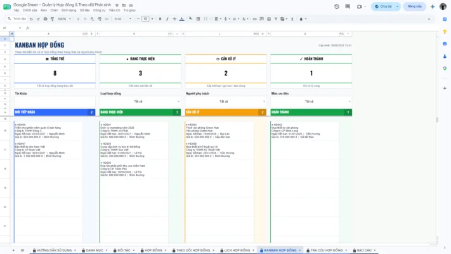Screen dimensions: 451x254
Task: Add a new sheet with plus button
Action: tap(13, 250)
